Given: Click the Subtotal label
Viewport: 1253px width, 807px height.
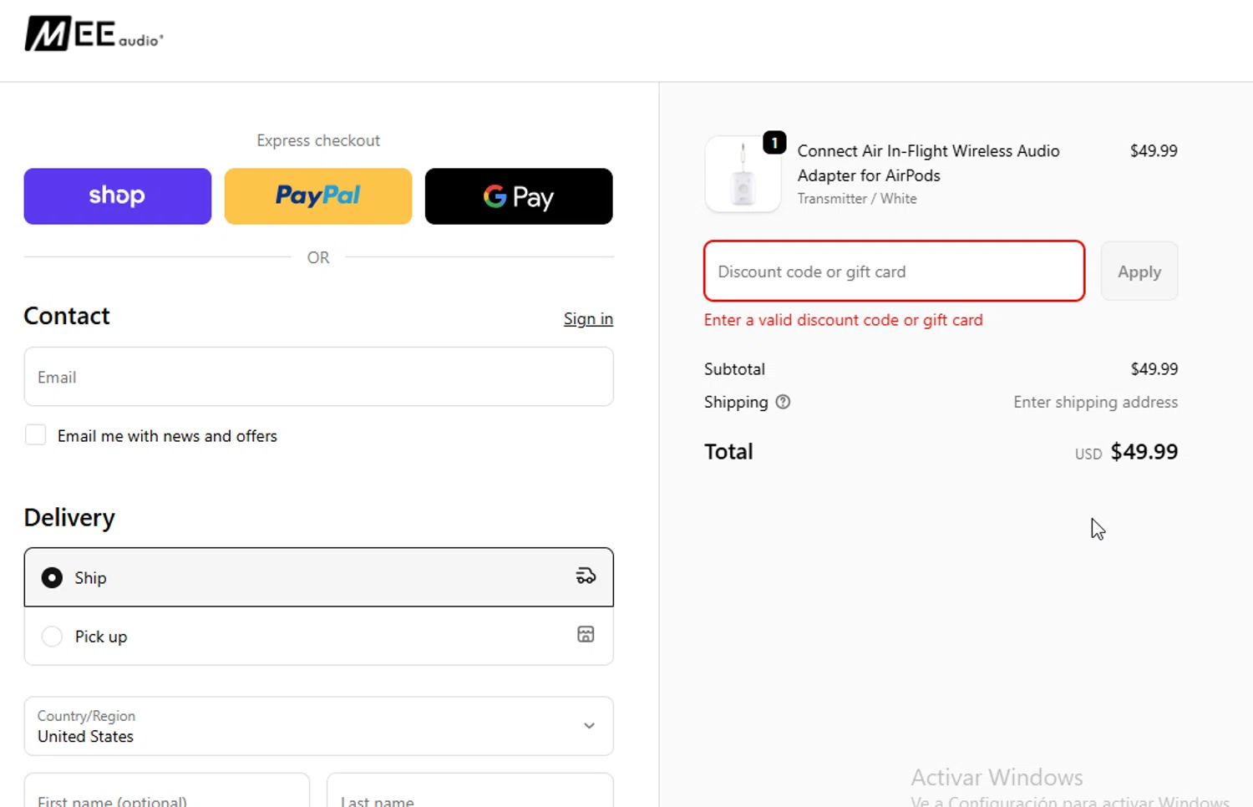Looking at the screenshot, I should coord(734,369).
